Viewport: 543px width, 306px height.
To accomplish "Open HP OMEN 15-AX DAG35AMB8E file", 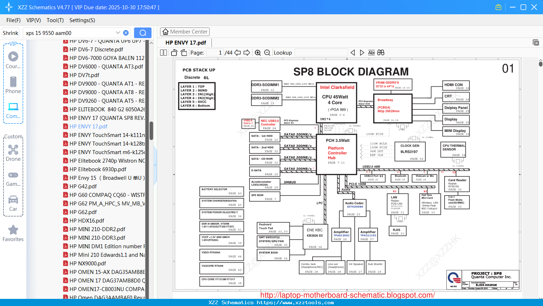I will point(107,272).
